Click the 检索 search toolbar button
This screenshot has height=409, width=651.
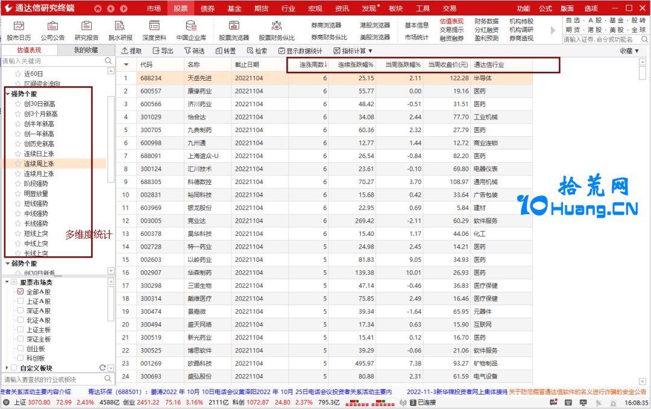point(257,51)
